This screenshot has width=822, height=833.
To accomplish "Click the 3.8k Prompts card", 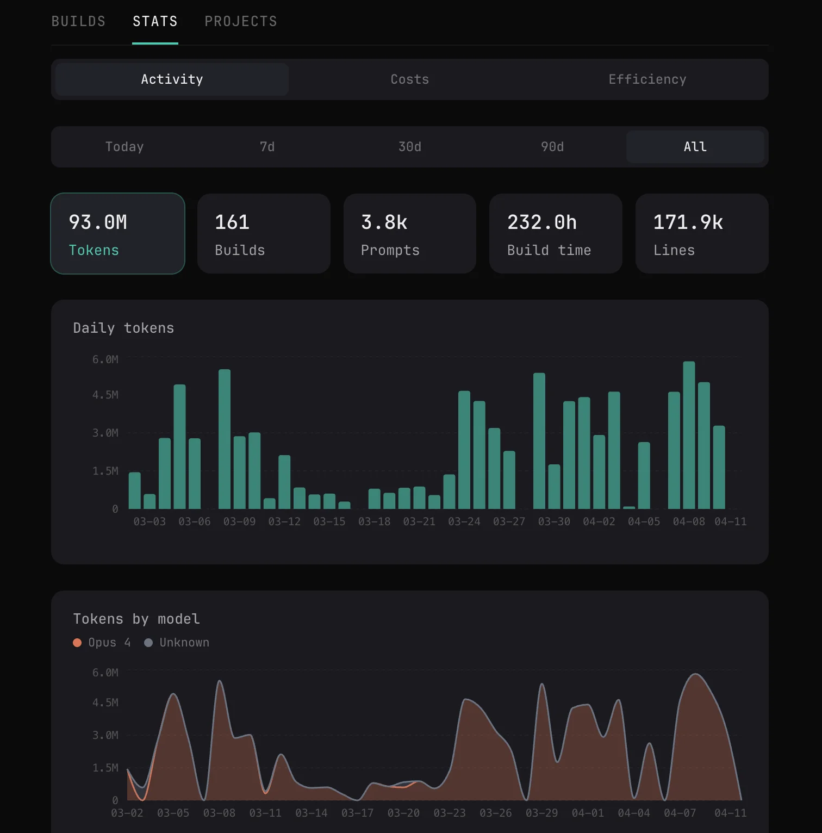I will coord(409,234).
